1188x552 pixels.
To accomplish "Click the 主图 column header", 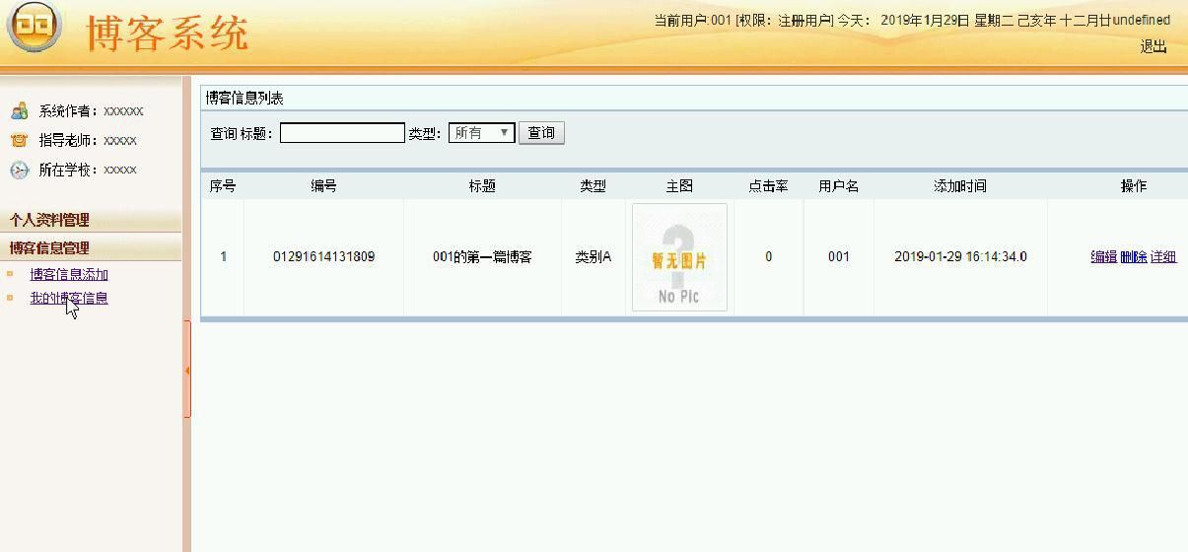I will (679, 185).
